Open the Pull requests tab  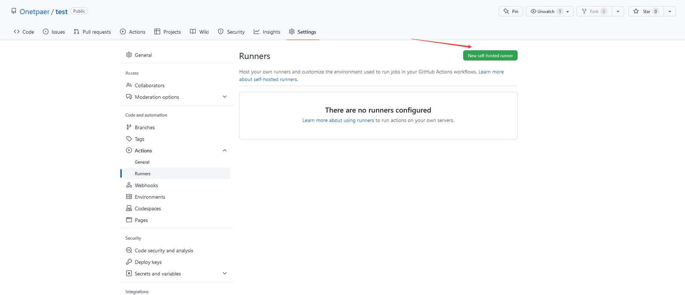point(92,32)
